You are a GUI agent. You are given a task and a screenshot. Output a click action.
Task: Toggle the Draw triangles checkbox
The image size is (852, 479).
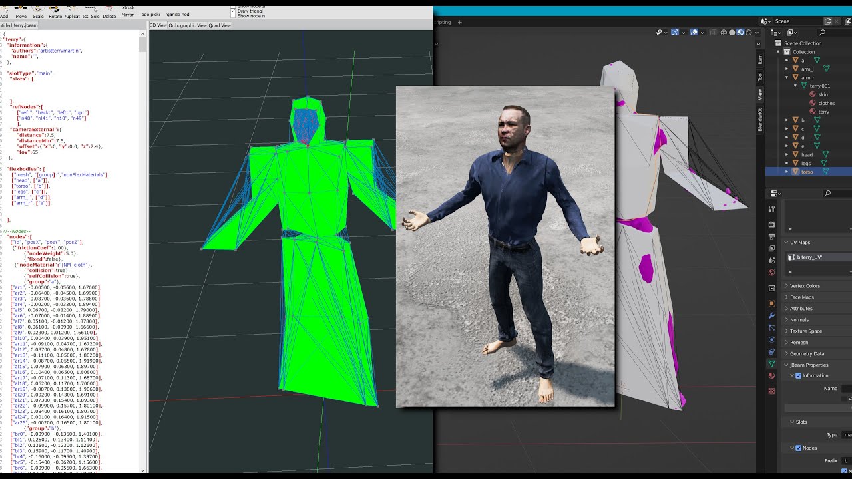point(233,11)
